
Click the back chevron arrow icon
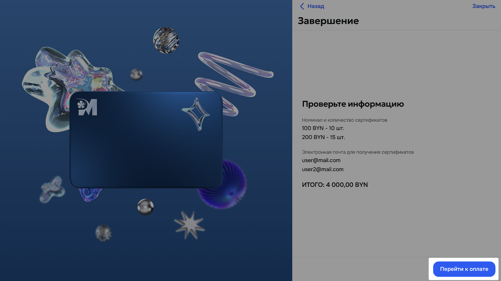pos(302,6)
